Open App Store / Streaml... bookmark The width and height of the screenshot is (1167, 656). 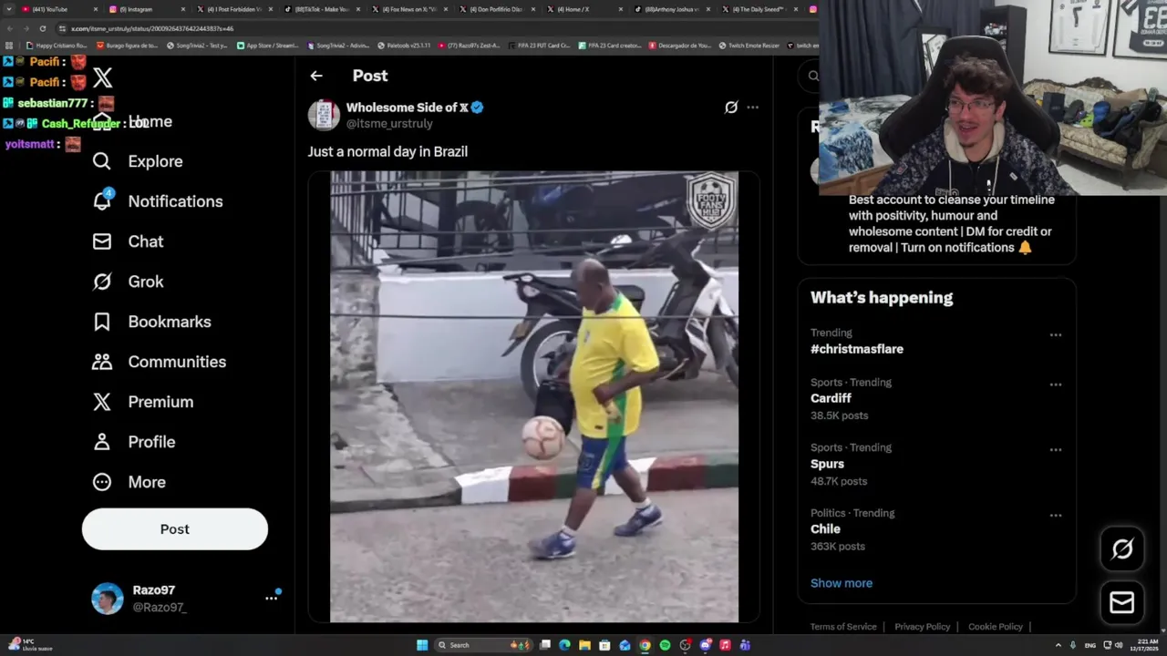[267, 46]
